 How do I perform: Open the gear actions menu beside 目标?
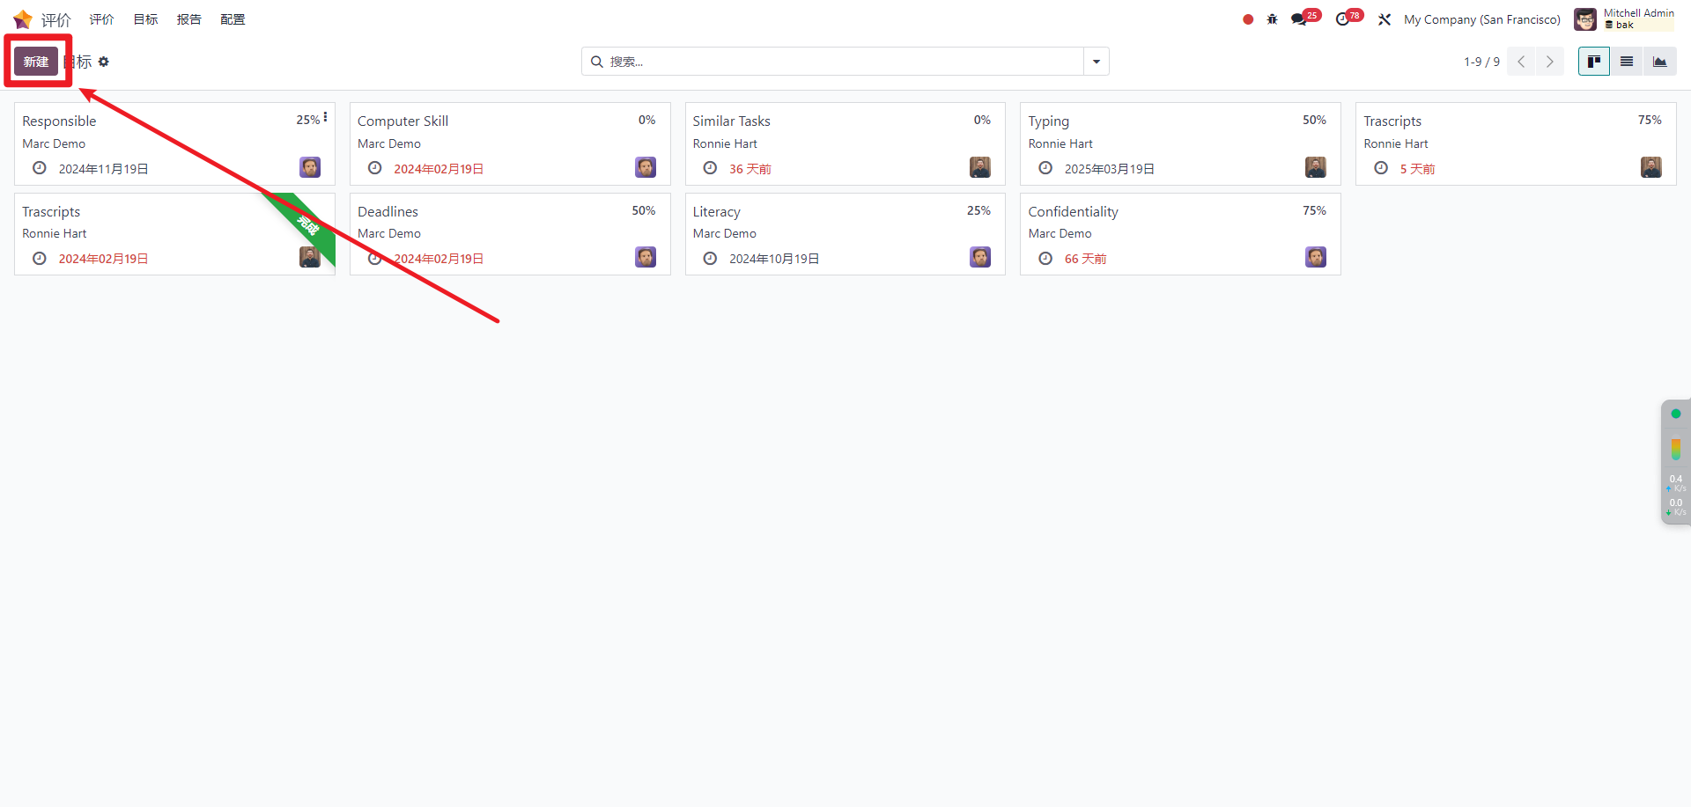point(104,62)
